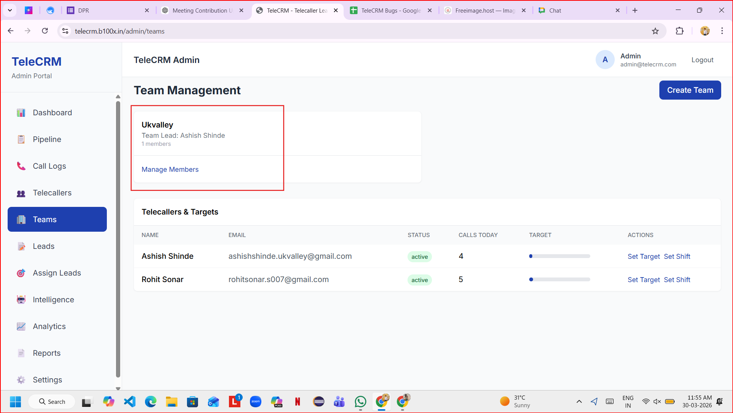Click Ashish Shinde's target progress bar
Viewport: 733px width, 413px height.
pyautogui.click(x=559, y=257)
